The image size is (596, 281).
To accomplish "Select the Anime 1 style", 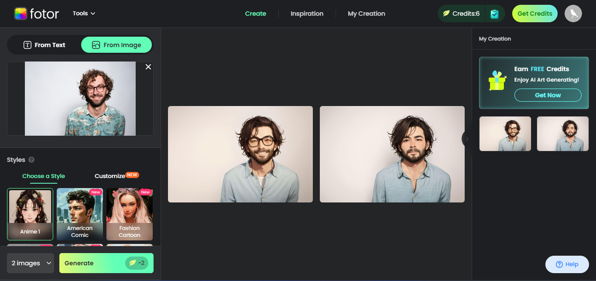I will click(30, 214).
